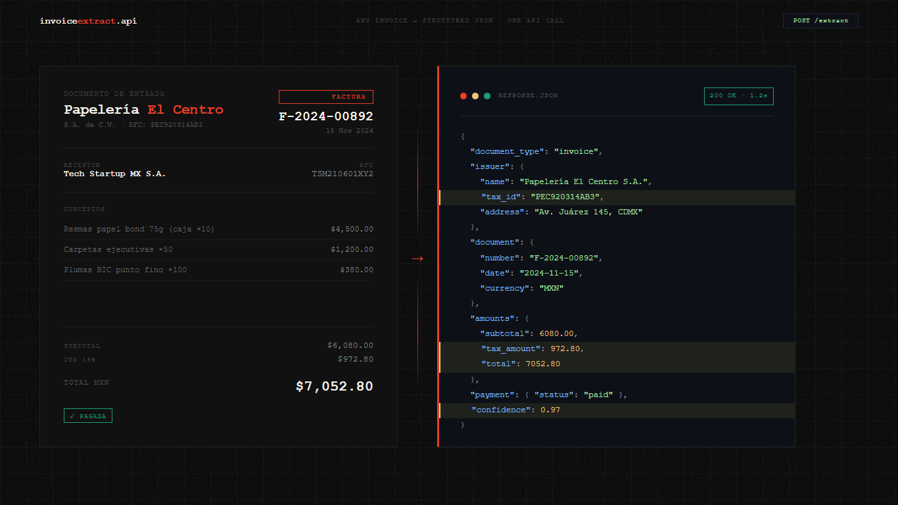Viewport: 898px width, 505px height.
Task: Select the RESPONSE.JSON tab
Action: 528,96
